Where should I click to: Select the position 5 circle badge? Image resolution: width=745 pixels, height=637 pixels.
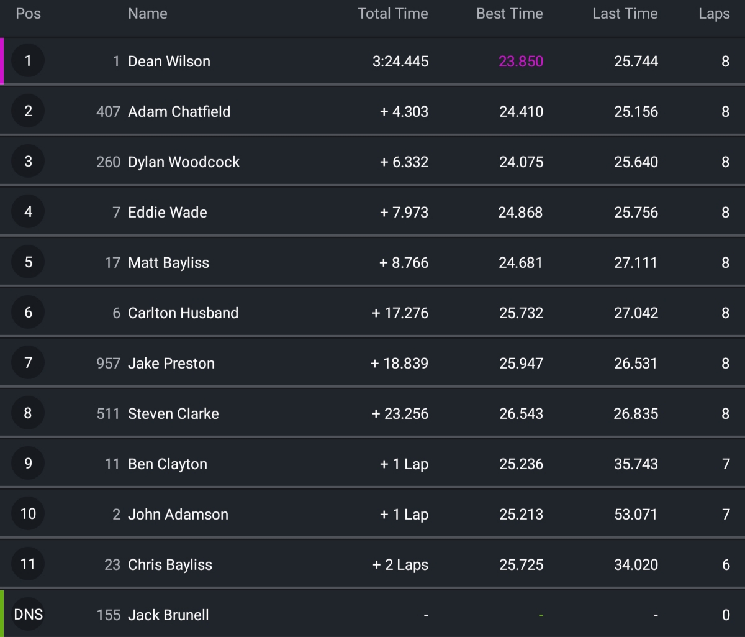click(x=28, y=262)
